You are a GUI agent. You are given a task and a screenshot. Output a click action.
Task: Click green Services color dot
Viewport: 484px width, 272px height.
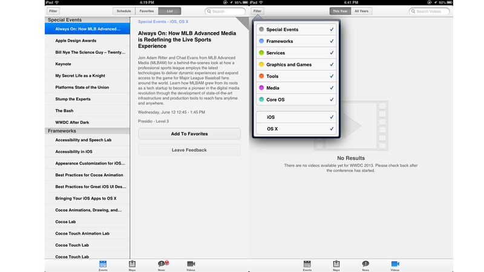[261, 53]
